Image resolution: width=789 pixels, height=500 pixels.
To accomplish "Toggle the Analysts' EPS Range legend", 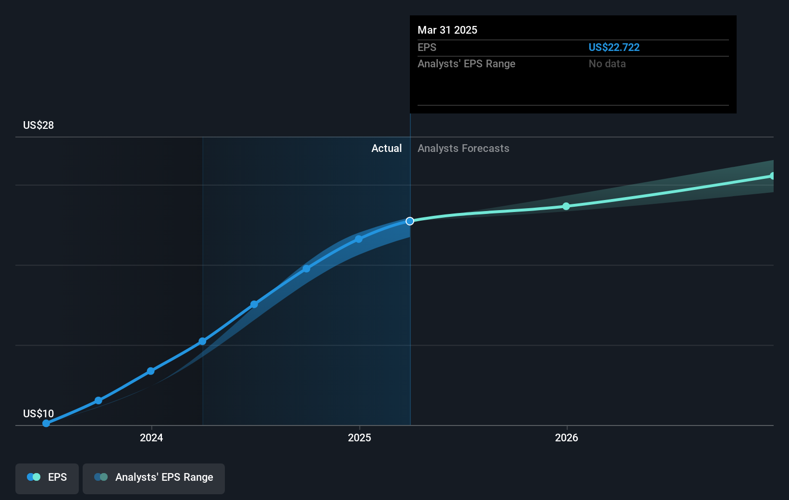I will click(154, 478).
